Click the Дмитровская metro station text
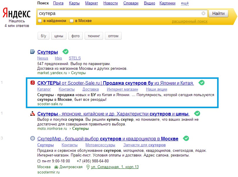Viewport: 238px width, 177px height. tap(71, 167)
